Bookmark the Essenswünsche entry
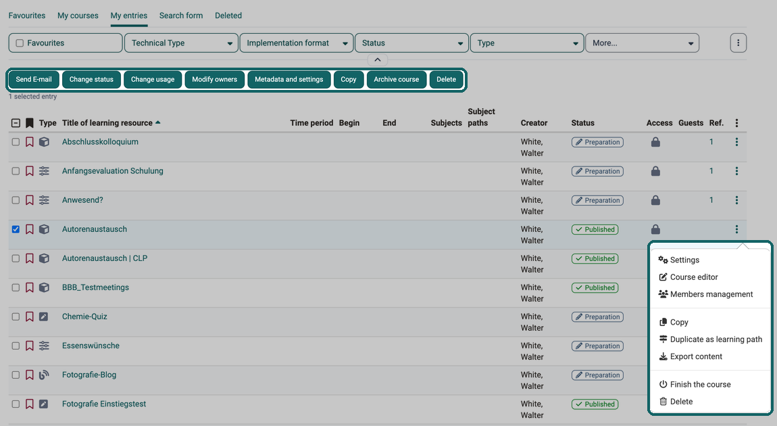 [30, 346]
